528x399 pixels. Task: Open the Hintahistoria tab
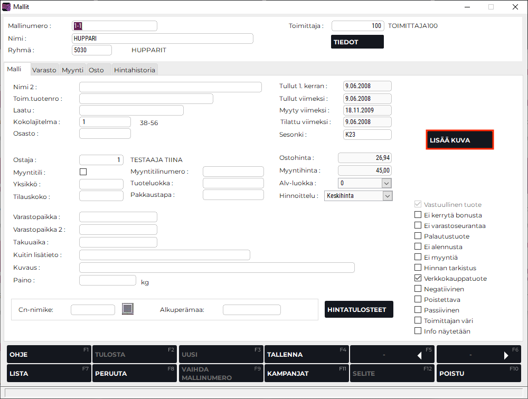click(135, 70)
